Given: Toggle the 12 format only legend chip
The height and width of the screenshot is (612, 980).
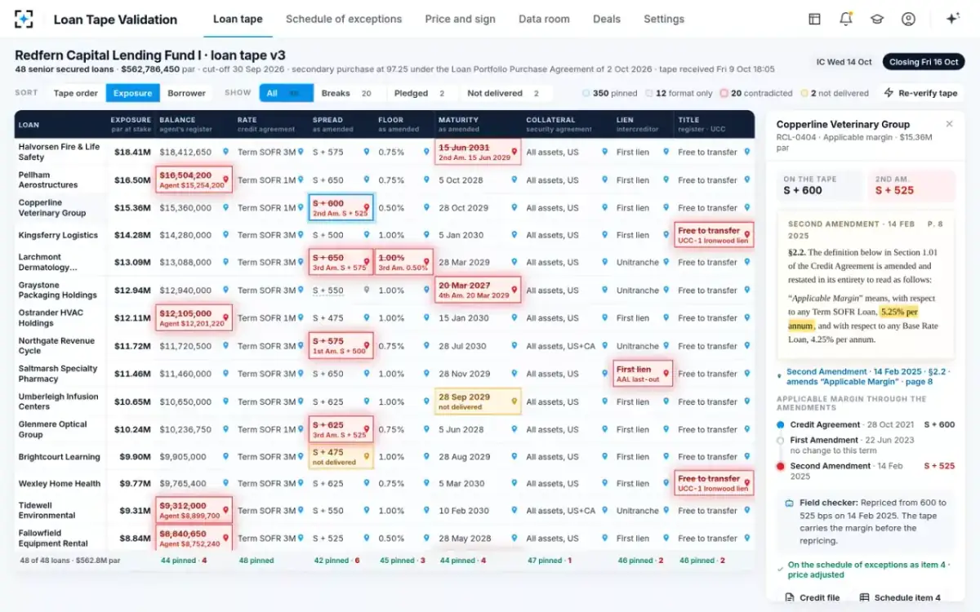Looking at the screenshot, I should point(679,93).
